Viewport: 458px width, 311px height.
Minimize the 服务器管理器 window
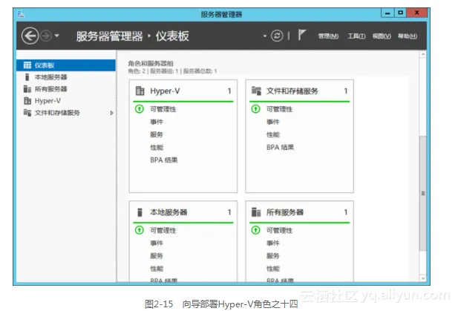click(x=387, y=13)
